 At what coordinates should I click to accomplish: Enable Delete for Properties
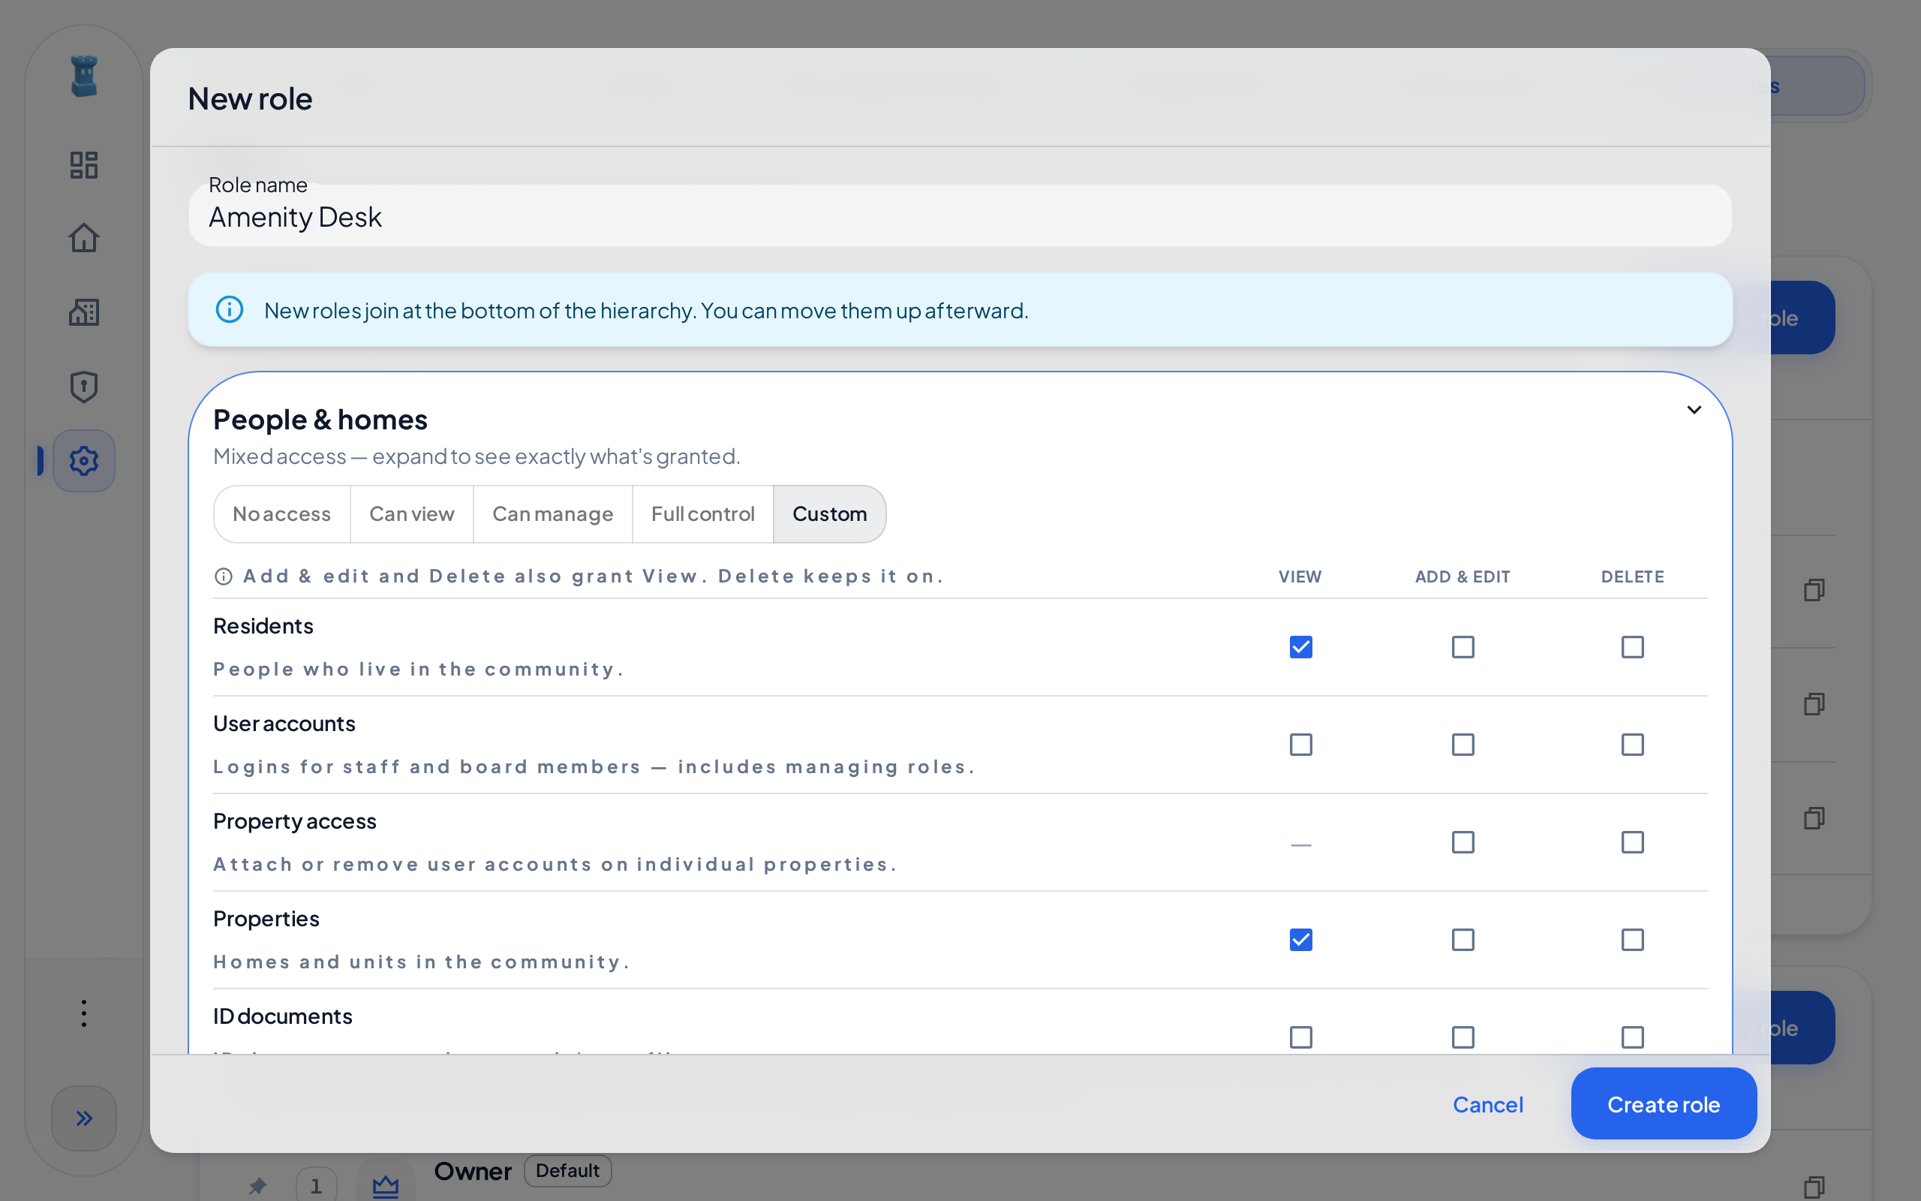click(1632, 941)
